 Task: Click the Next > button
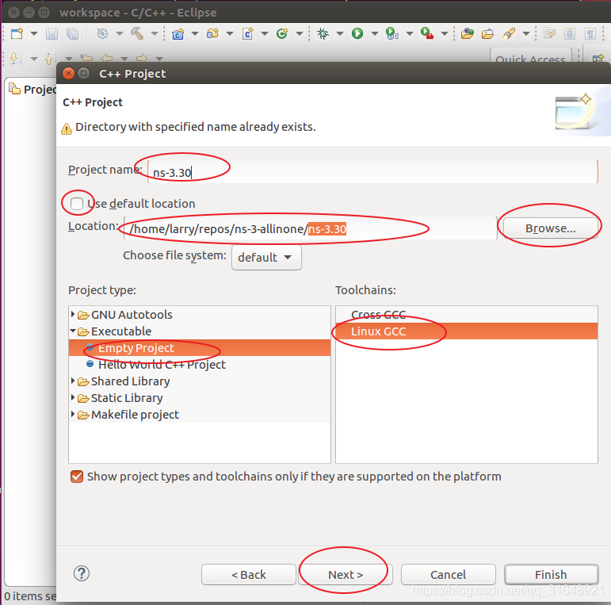[346, 575]
